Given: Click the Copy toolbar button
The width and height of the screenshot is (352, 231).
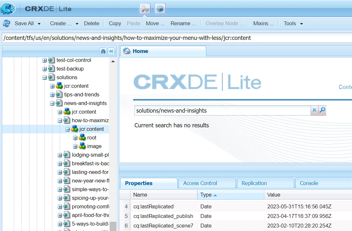Looking at the screenshot, I should tap(115, 23).
